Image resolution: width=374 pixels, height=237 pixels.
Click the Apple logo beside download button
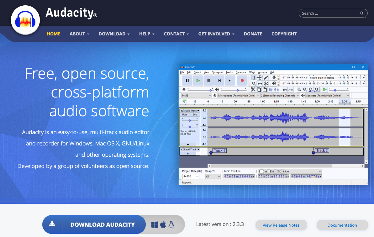coord(163,224)
